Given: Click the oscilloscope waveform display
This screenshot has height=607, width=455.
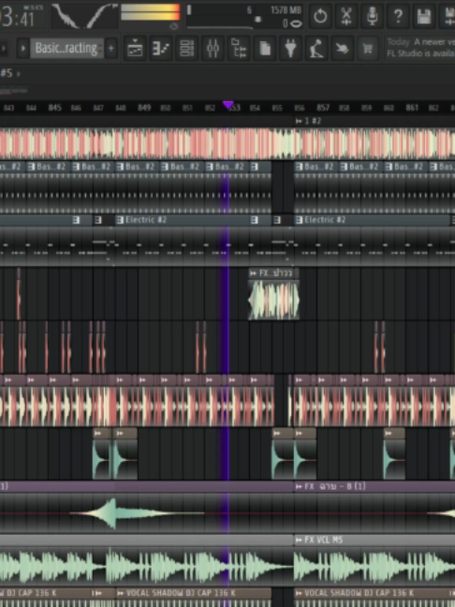Looking at the screenshot, I should (x=84, y=16).
